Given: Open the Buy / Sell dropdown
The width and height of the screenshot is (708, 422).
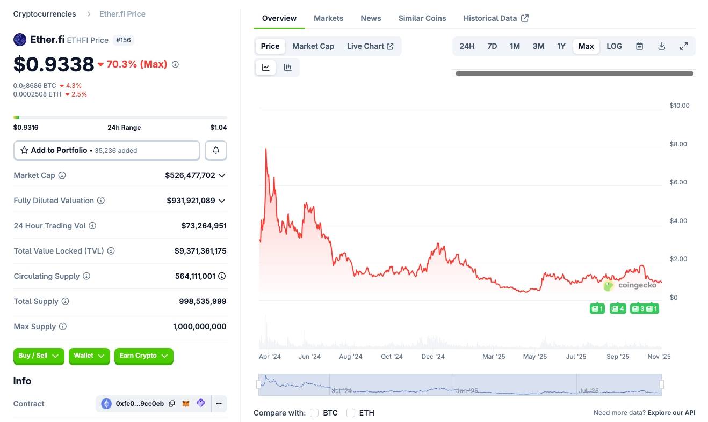Looking at the screenshot, I should (39, 356).
